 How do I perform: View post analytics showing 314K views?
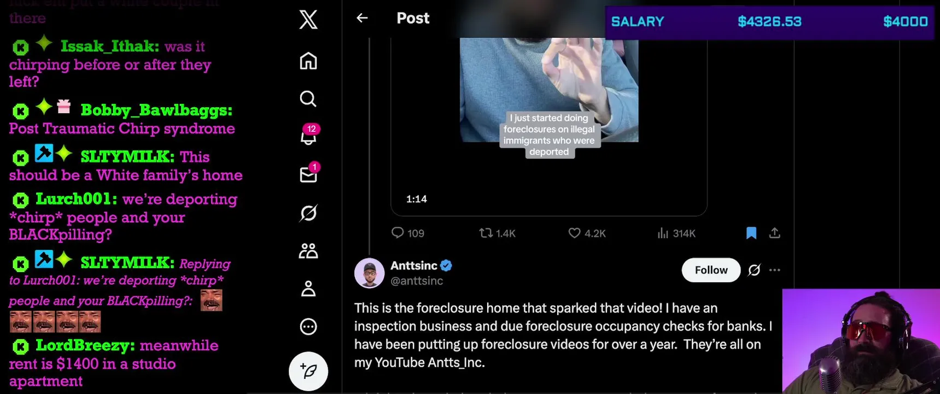pos(676,233)
